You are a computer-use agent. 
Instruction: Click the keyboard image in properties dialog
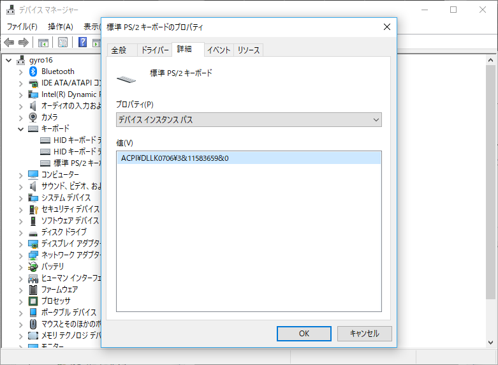pyautogui.click(x=126, y=79)
